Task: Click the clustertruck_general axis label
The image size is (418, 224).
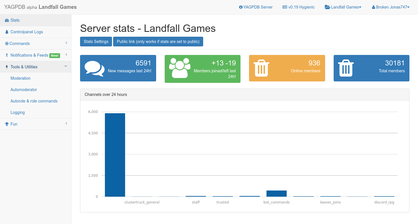Action: pyautogui.click(x=142, y=202)
